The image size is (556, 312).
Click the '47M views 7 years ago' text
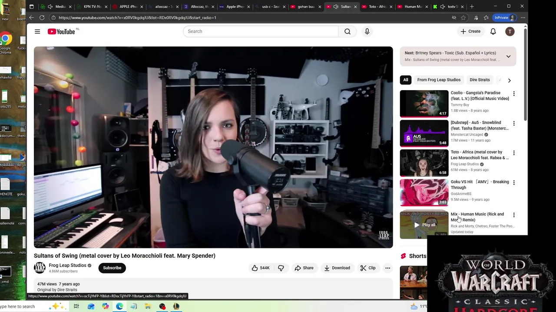tap(58, 284)
